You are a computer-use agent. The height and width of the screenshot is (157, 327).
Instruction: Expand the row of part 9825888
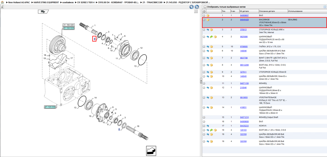pos(204,37)
